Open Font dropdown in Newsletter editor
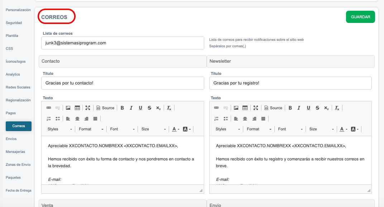The height and width of the screenshot is (207, 384). coord(290,129)
